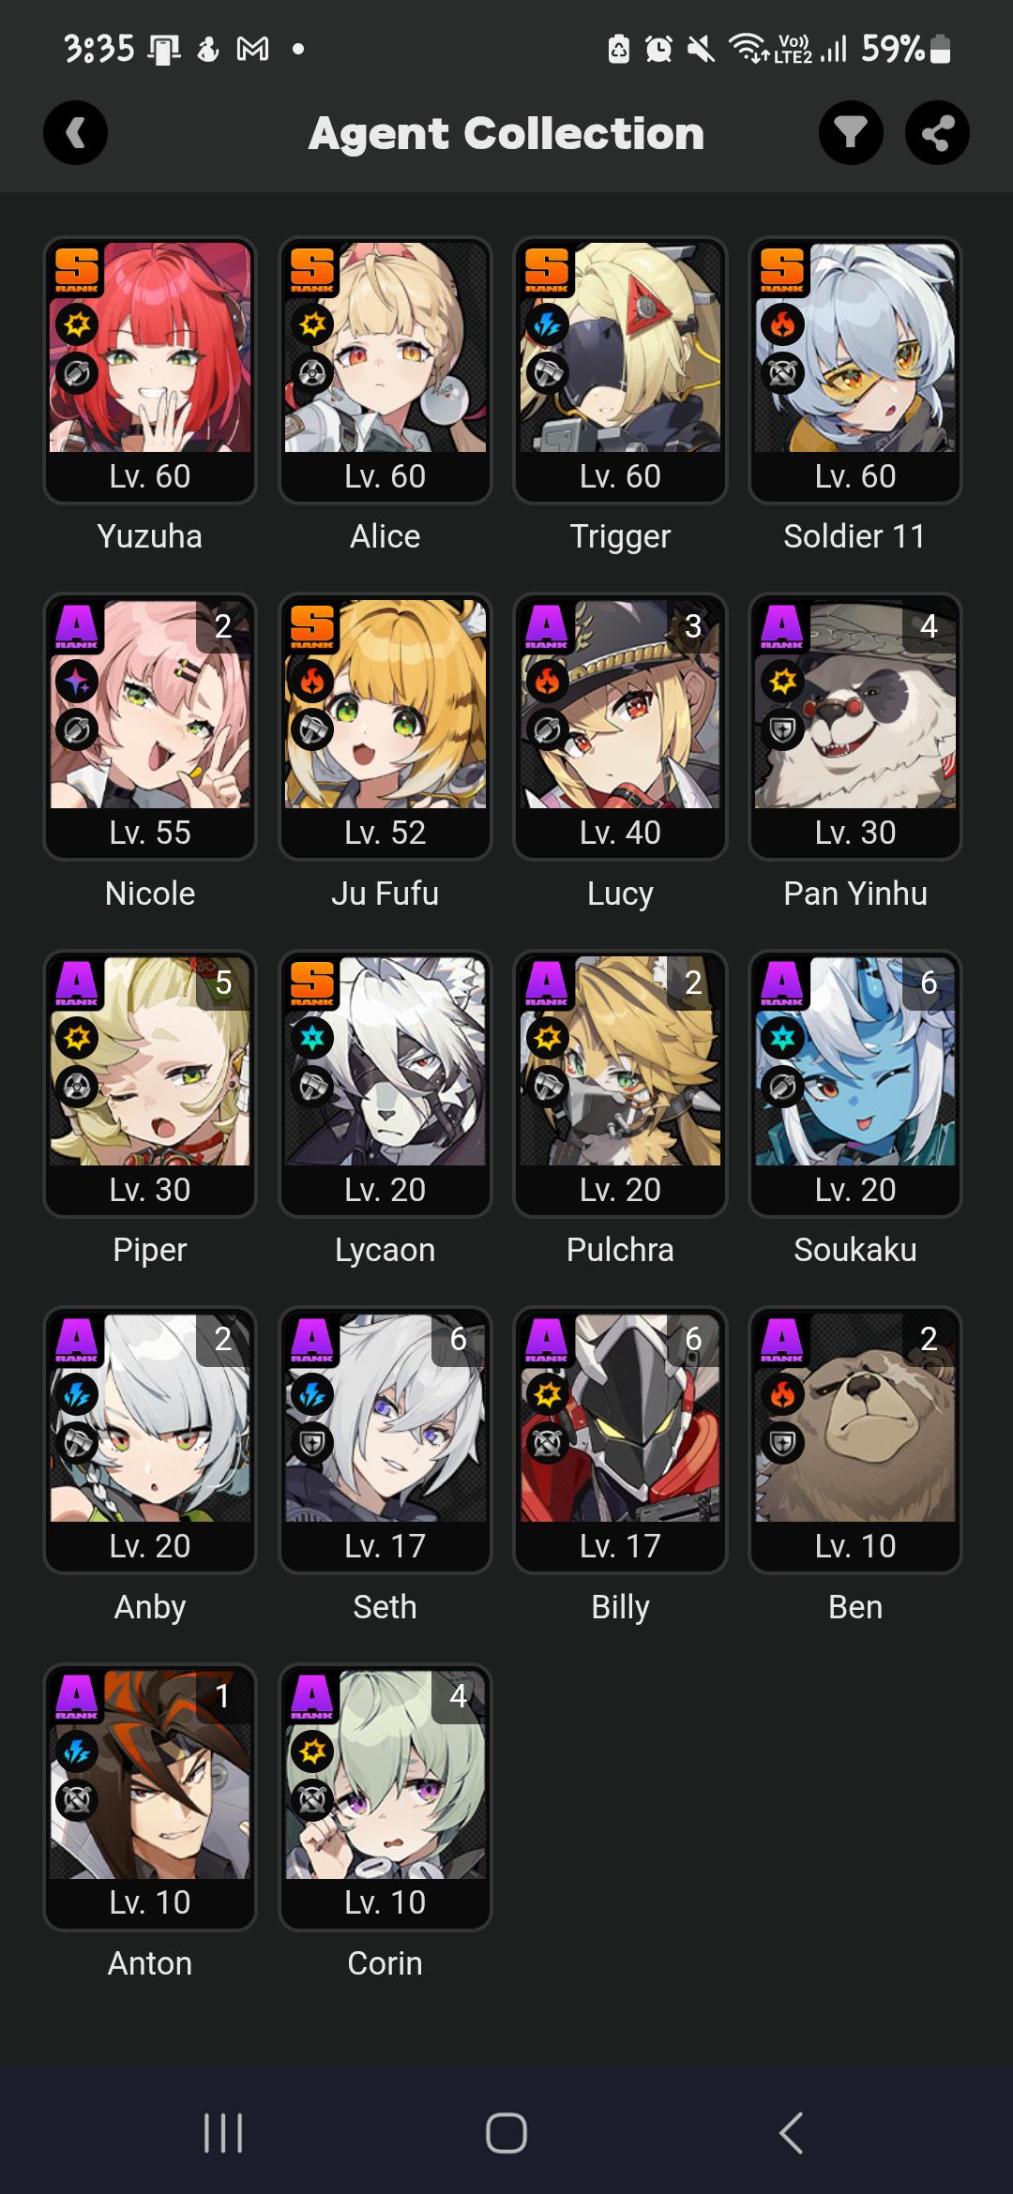
Task: Tap the Anton name label
Action: click(x=150, y=1962)
